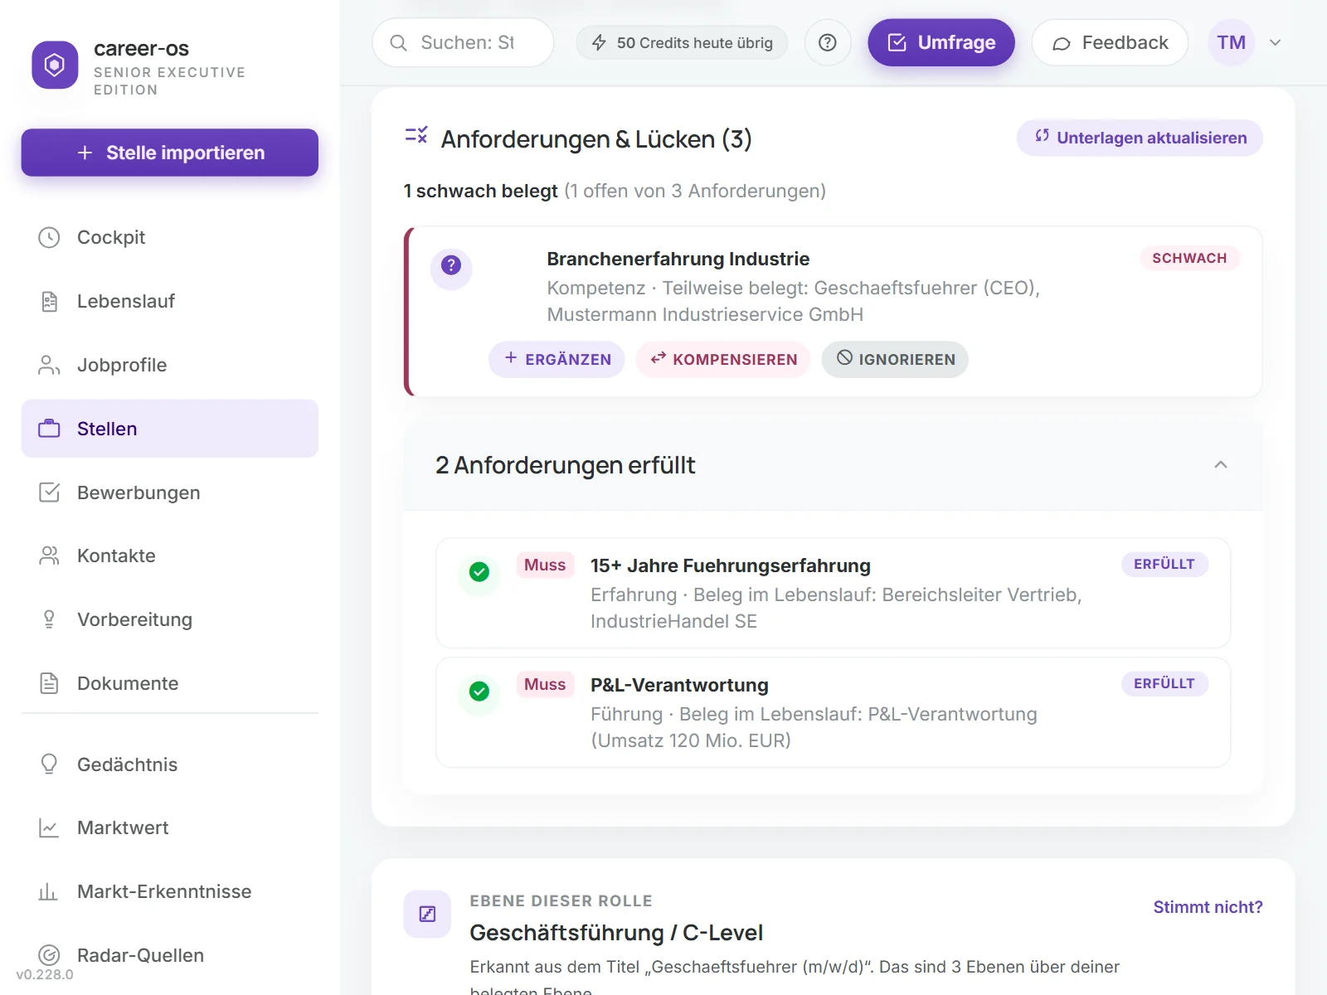
Task: Click the Vorbereitung lightbulb icon
Action: pyautogui.click(x=49, y=619)
